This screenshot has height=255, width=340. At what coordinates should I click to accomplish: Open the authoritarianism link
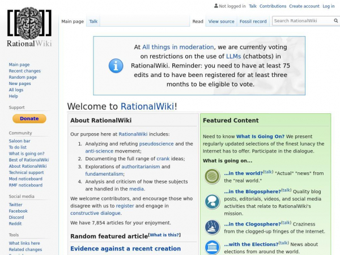pos(141,167)
